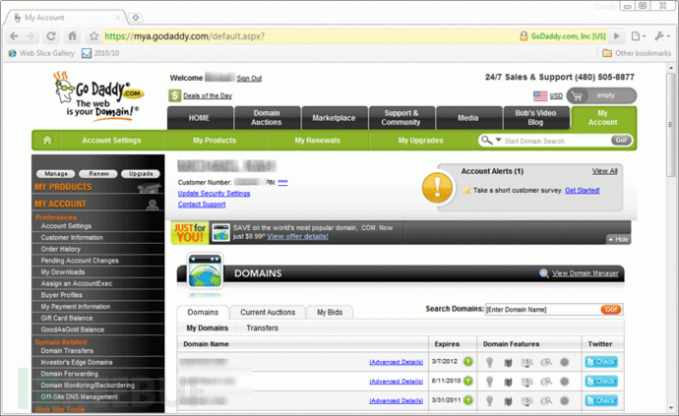Open the My Upgrades menu
679x416 pixels.
421,141
